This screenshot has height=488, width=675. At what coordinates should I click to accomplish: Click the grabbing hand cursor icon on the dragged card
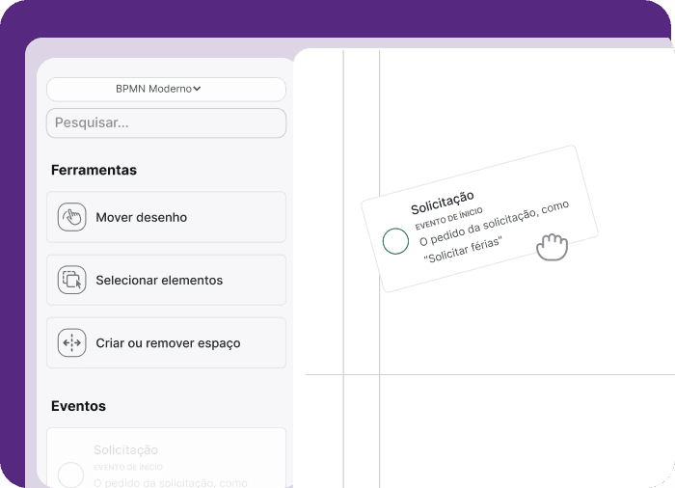tap(552, 247)
